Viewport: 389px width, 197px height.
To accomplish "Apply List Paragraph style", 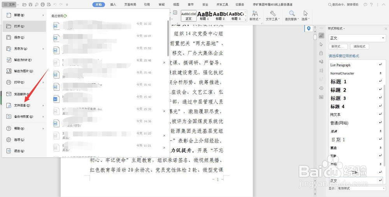I will [x=357, y=65].
